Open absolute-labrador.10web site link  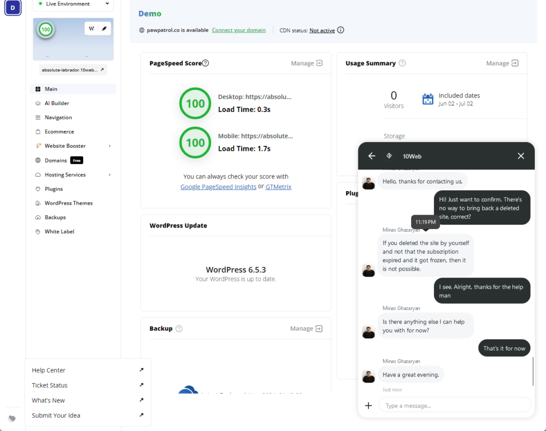point(73,70)
